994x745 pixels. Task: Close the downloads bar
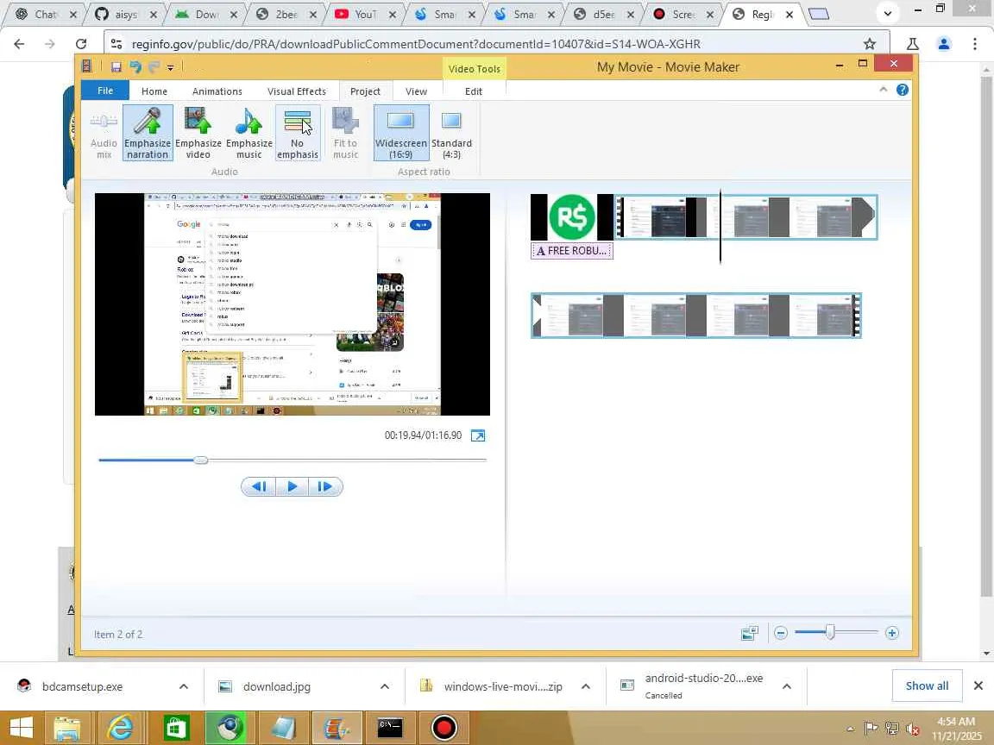point(978,686)
